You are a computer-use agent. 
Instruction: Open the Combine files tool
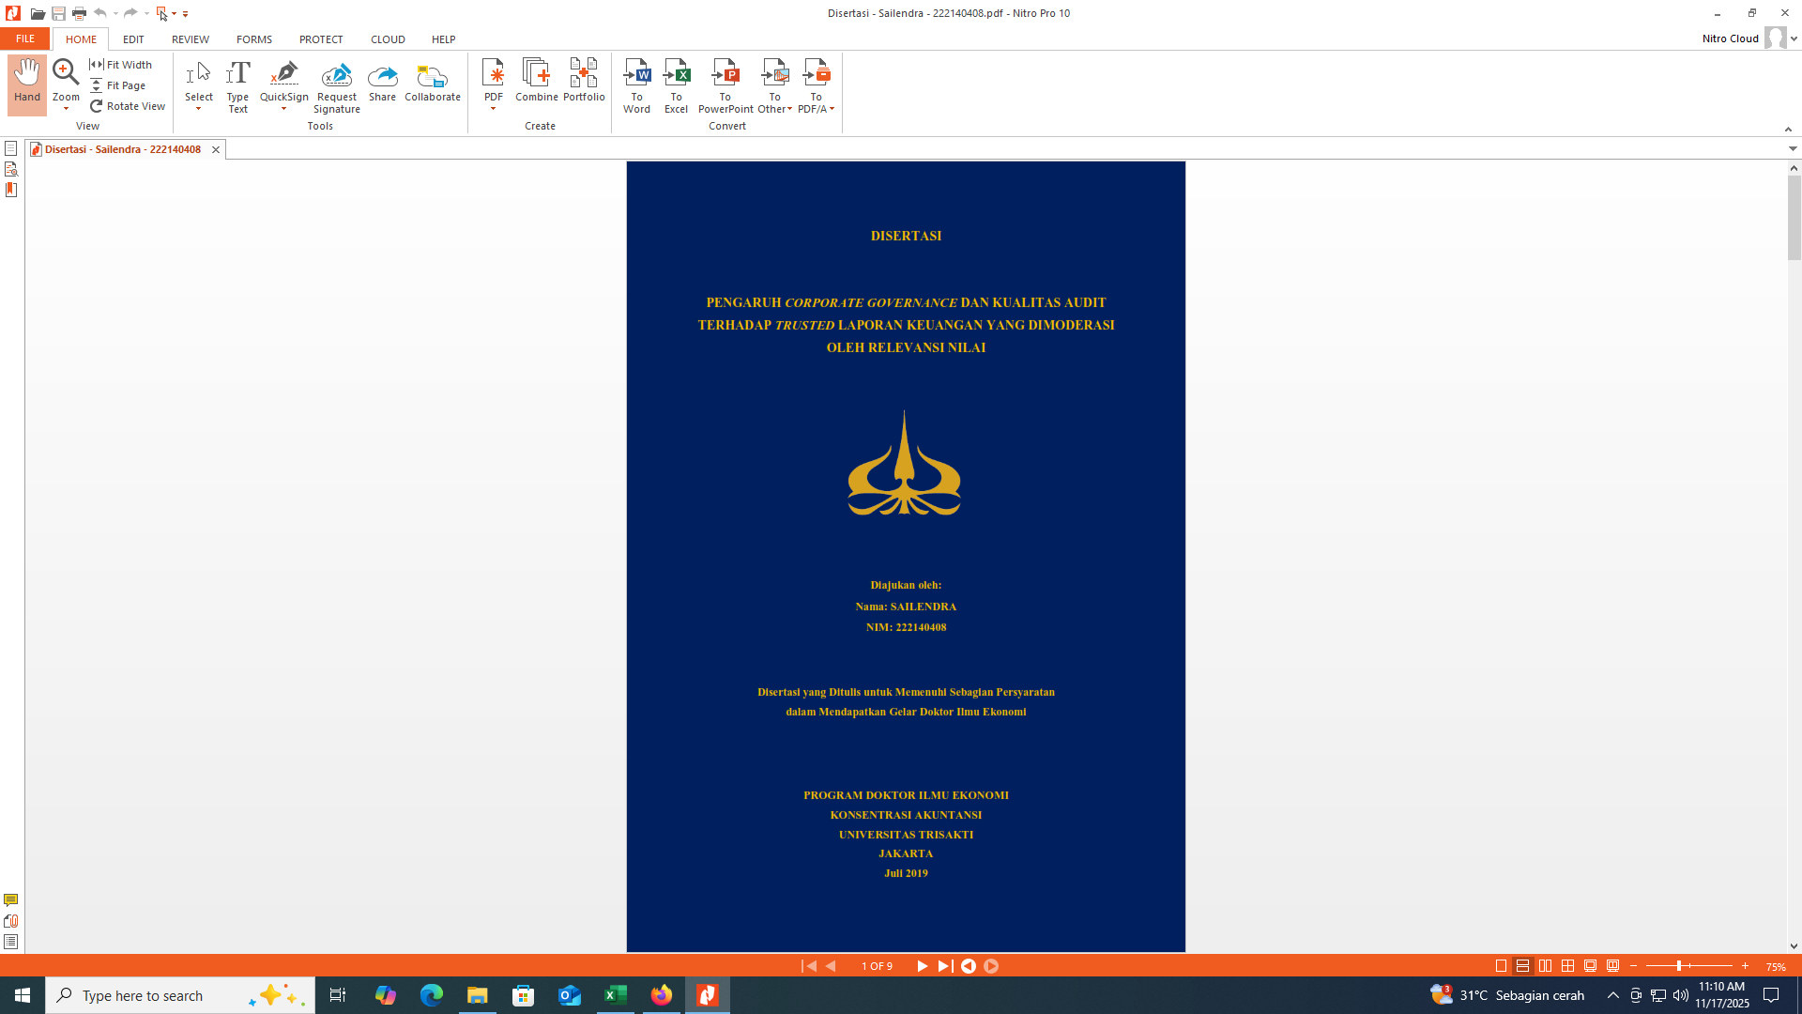[536, 74]
